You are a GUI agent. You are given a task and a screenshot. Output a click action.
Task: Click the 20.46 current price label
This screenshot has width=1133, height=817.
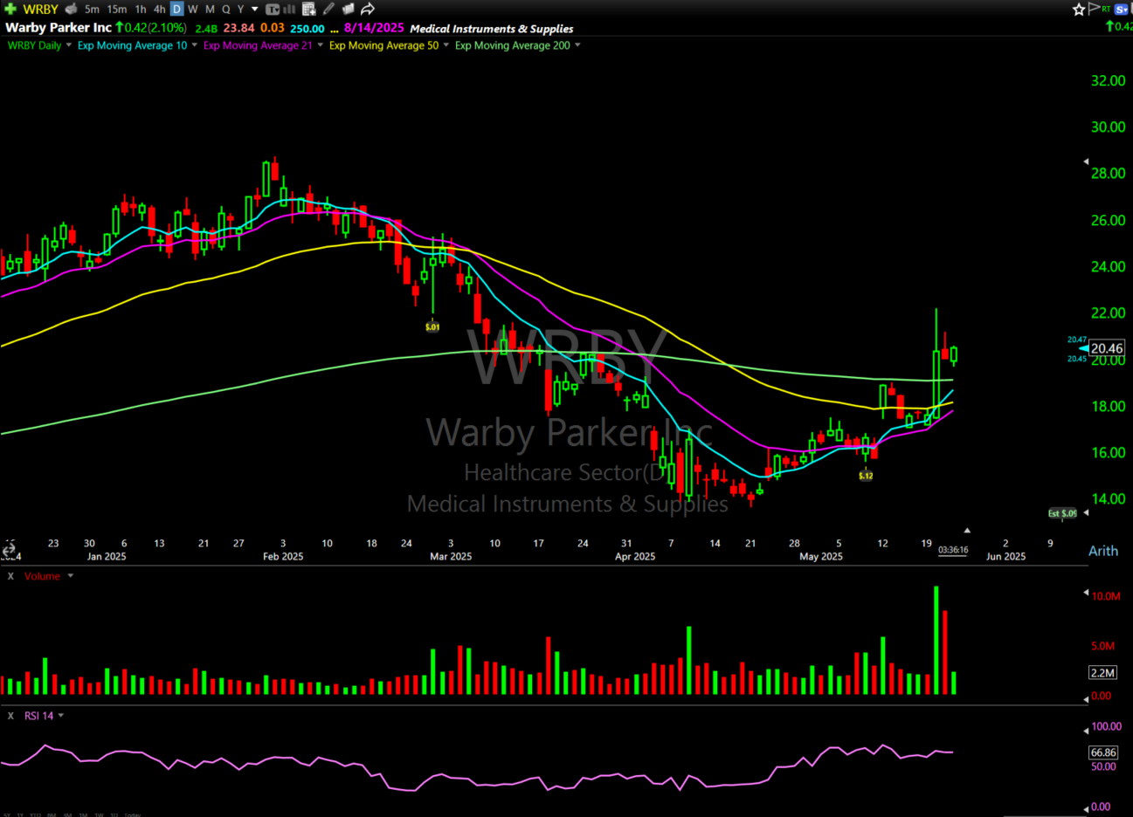(x=1107, y=348)
